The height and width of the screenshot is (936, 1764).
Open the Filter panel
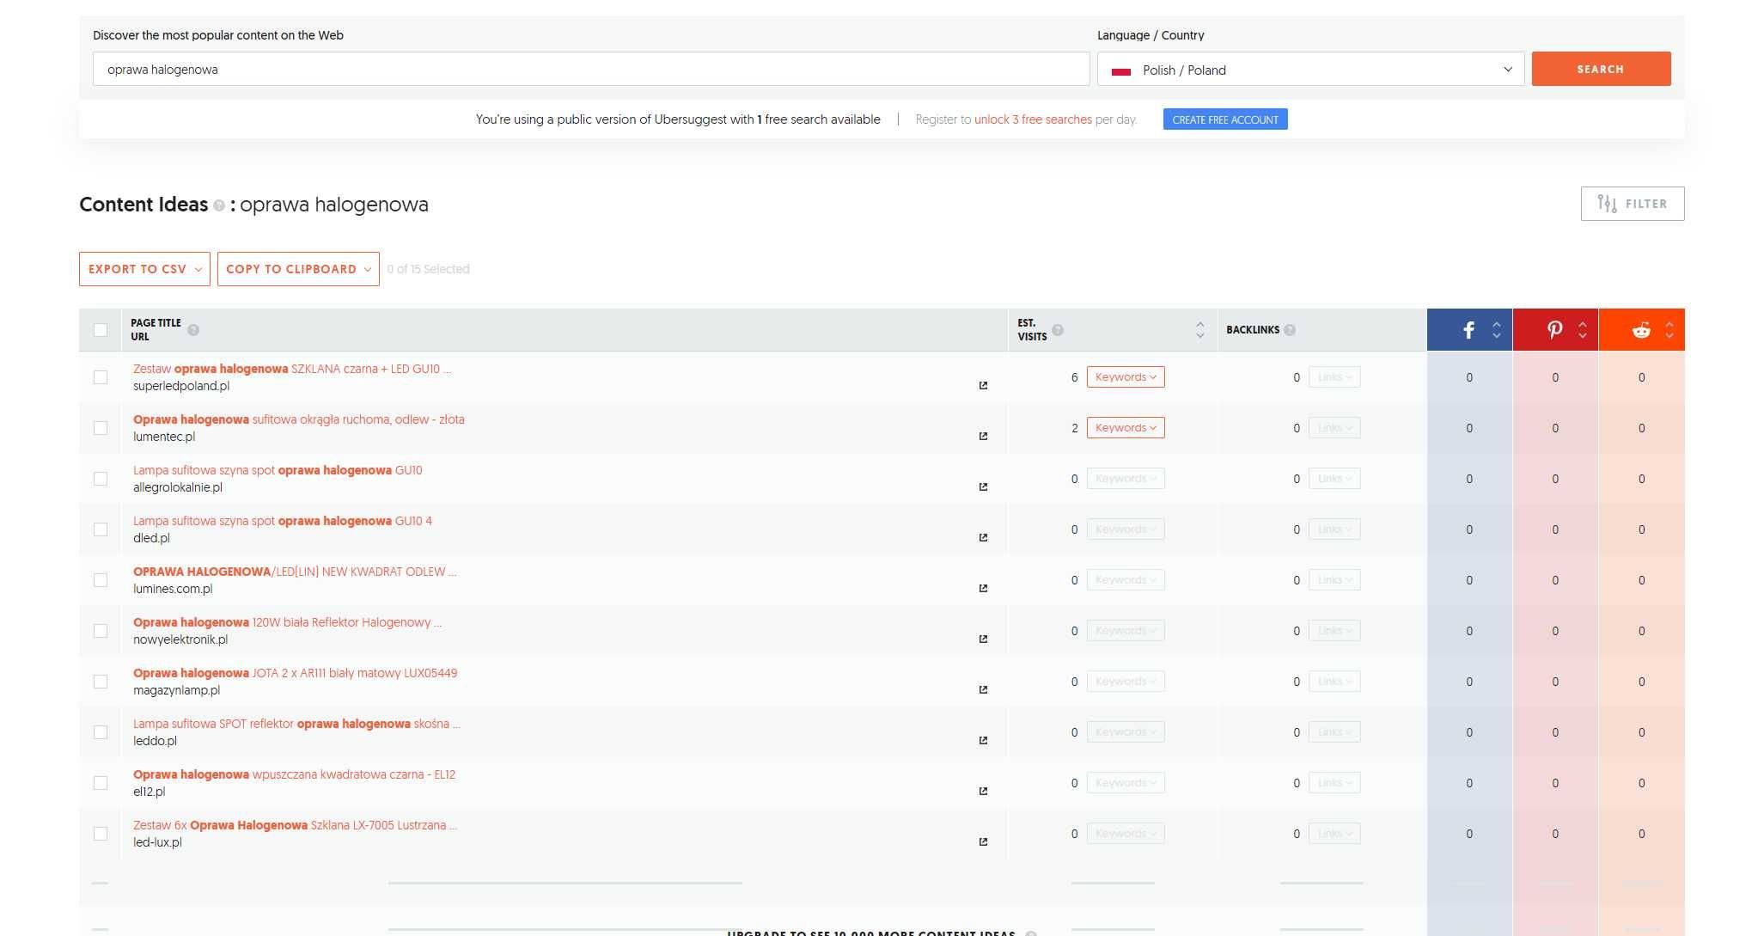1633,204
